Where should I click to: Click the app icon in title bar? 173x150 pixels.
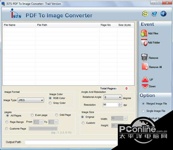pos(3,4)
